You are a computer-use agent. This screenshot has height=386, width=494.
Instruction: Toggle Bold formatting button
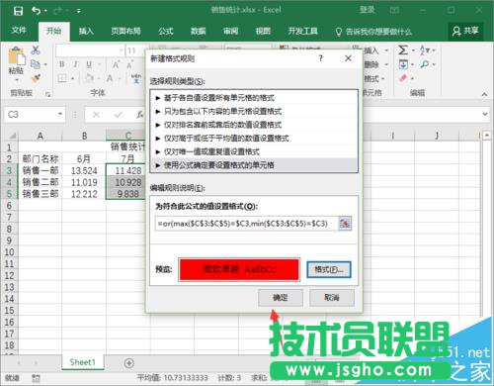point(62,64)
